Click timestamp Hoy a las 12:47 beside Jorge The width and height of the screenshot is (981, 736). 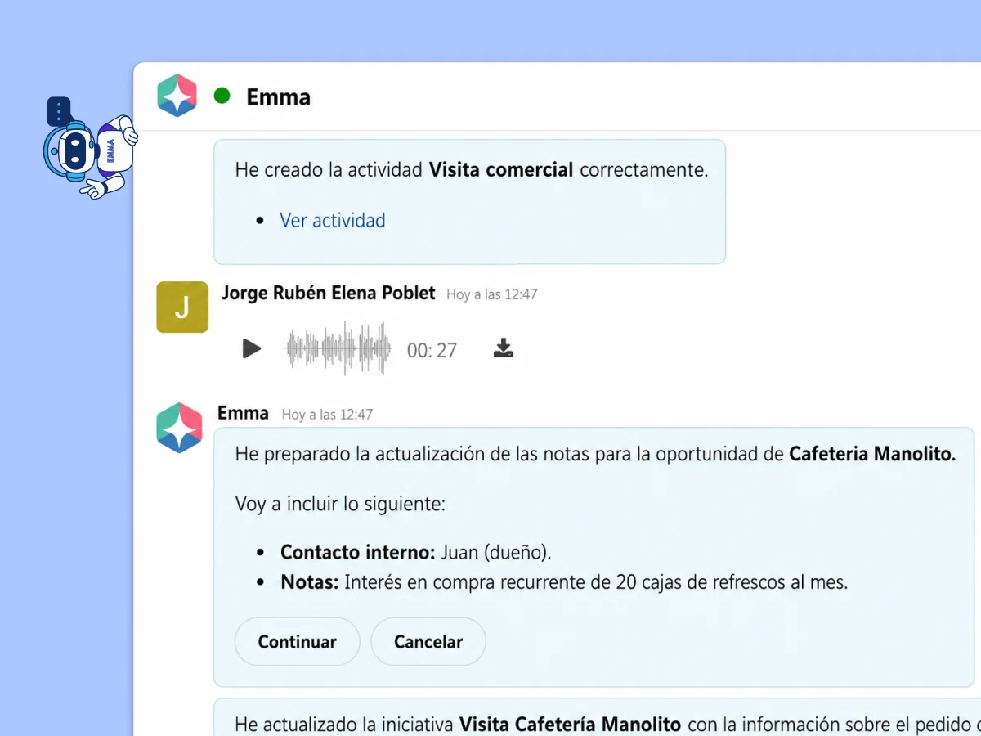[492, 294]
